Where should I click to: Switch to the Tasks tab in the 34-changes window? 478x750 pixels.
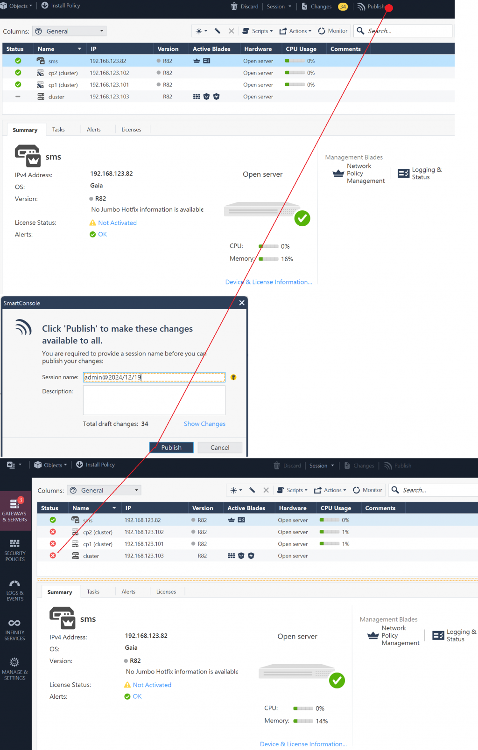[58, 130]
